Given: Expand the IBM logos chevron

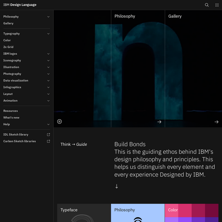Looking at the screenshot, I should (48, 54).
